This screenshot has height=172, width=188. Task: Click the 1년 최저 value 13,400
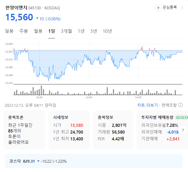click(x=76, y=139)
